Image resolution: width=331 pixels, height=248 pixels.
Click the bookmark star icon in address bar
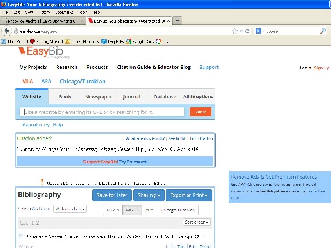tap(235, 31)
